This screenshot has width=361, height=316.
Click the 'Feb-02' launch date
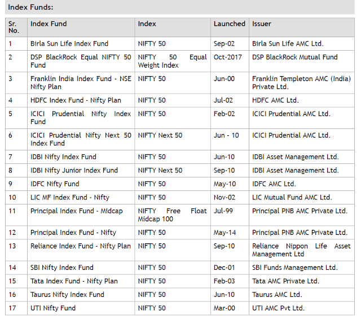click(224, 114)
